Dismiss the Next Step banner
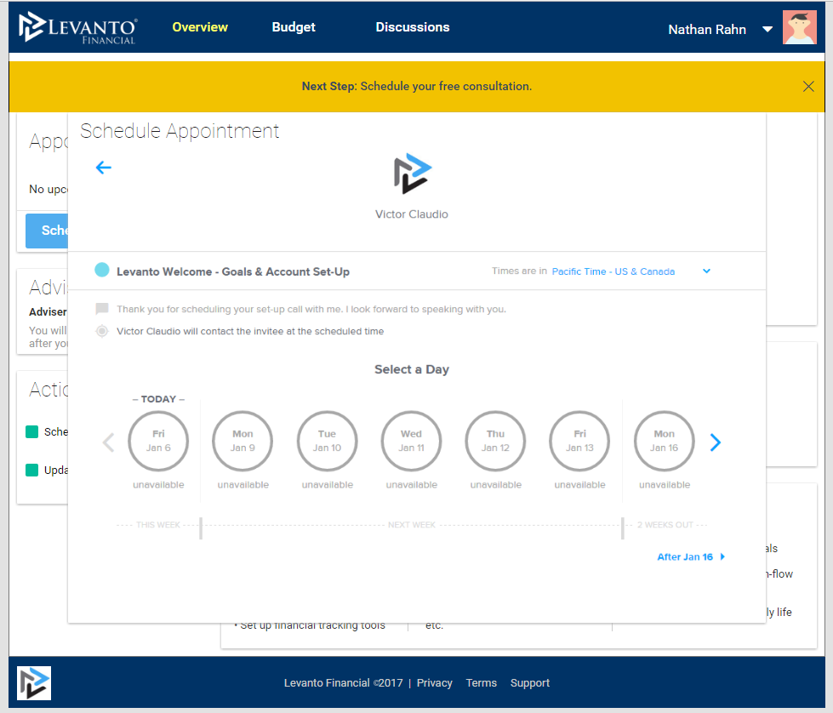Screen dimensions: 833x713 click(808, 87)
